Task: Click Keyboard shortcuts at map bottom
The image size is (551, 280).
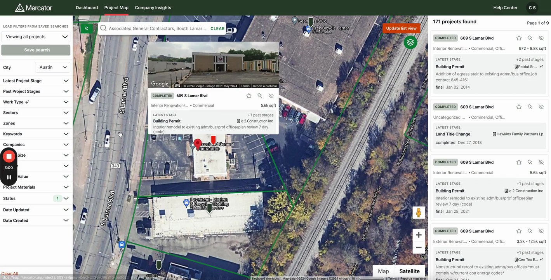Action: coord(265,278)
